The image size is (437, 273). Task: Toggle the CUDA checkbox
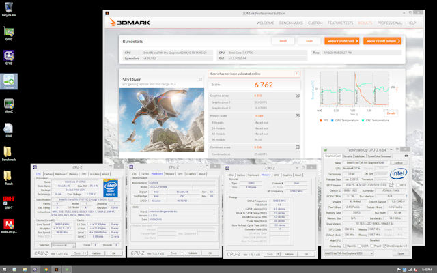tap(360, 246)
